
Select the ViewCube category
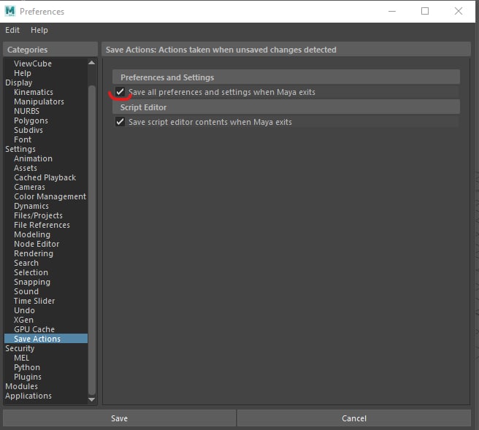click(33, 64)
